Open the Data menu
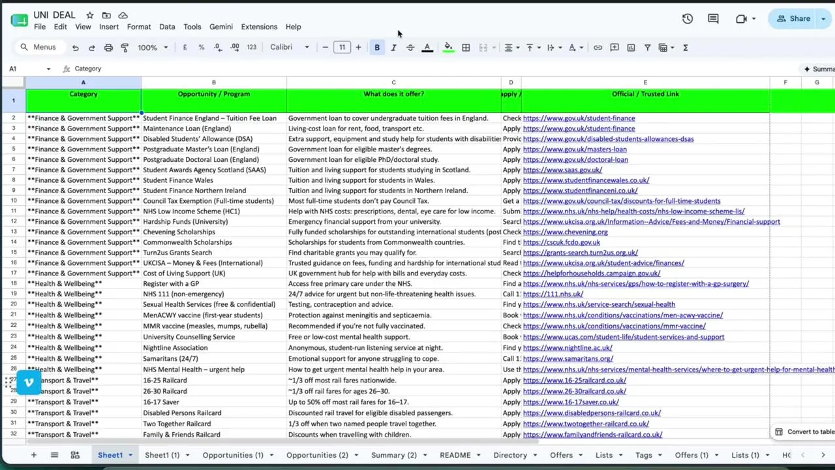The image size is (835, 470). tap(167, 27)
